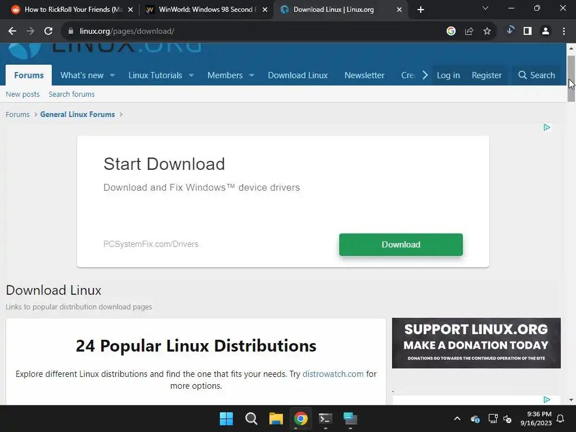
Task: Open the tab search dropdown
Action: (485, 8)
